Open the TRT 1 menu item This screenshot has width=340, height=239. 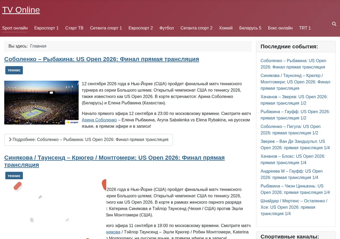305,28
